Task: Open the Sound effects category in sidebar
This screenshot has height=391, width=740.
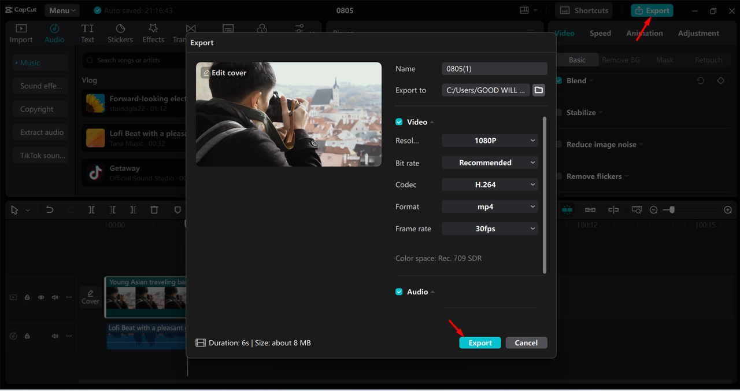Action: click(x=40, y=86)
